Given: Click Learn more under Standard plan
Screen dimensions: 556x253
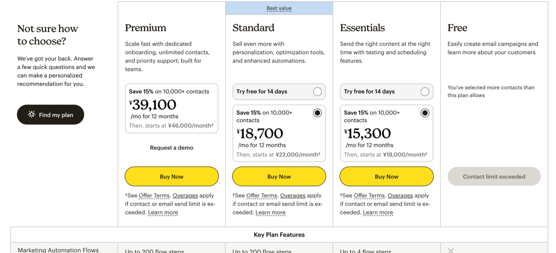Looking at the screenshot, I should point(270,213).
